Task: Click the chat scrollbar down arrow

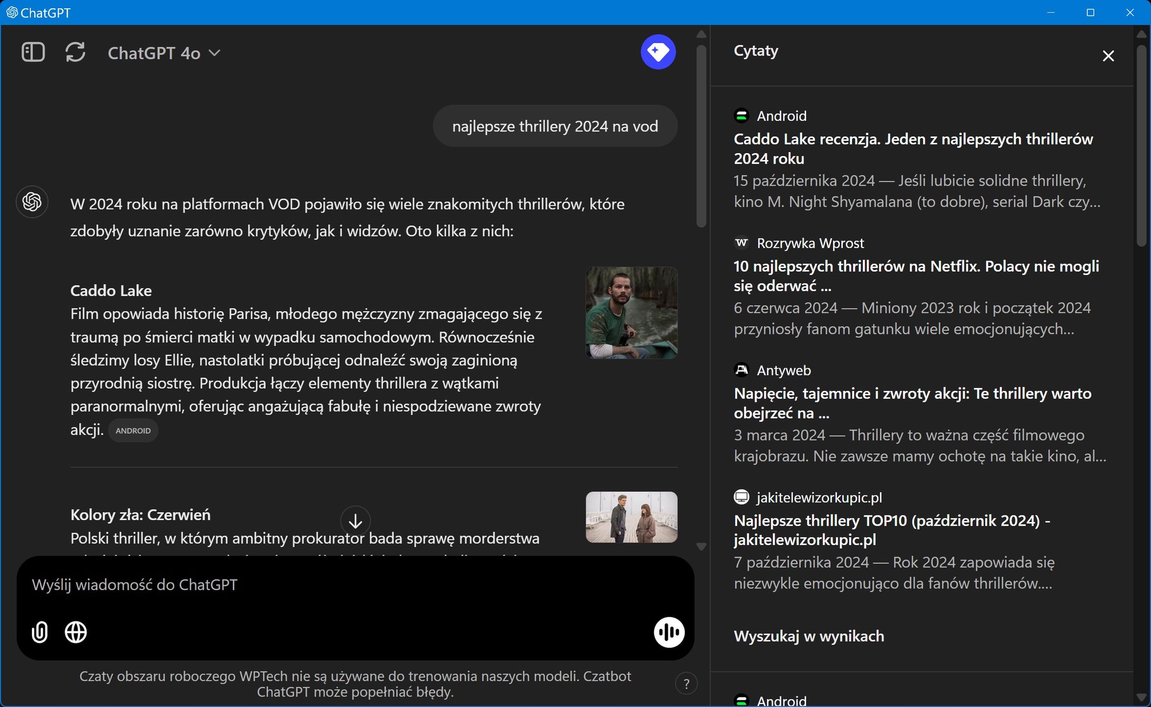Action: (701, 547)
